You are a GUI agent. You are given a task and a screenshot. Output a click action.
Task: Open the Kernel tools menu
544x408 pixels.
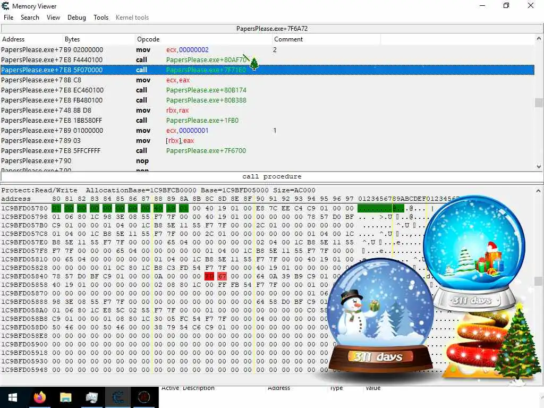(132, 18)
